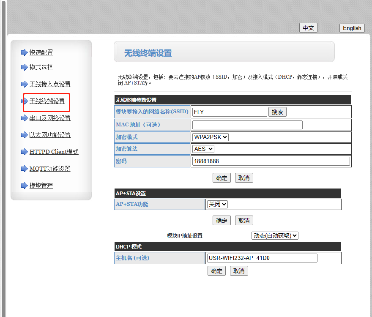Click the arrow icon next to 模块管理
Image resolution: width=372 pixels, height=317 pixels.
coord(24,186)
